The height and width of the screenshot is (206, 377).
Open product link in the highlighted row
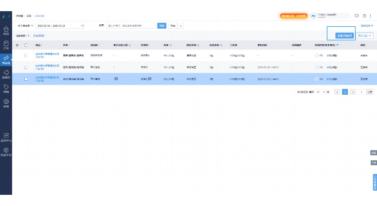47,79
